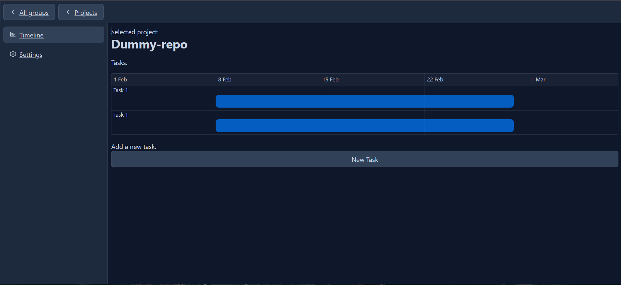
Task: Click the back chevron on Projects button
Action: (x=68, y=12)
